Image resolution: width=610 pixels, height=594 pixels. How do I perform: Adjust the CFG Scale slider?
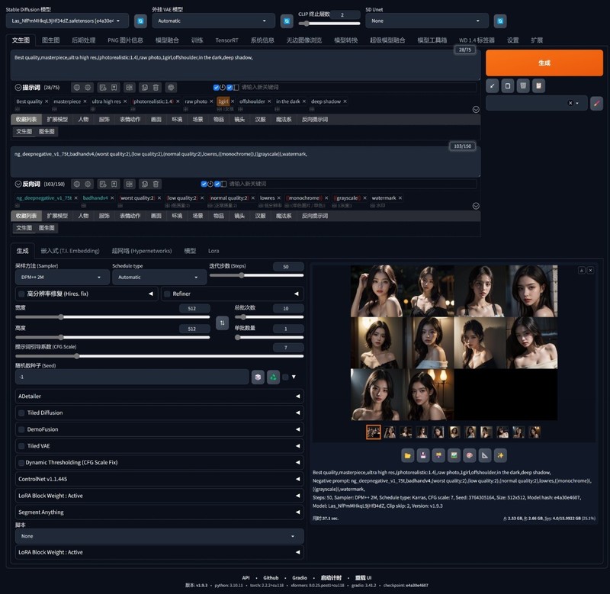pyautogui.click(x=159, y=355)
